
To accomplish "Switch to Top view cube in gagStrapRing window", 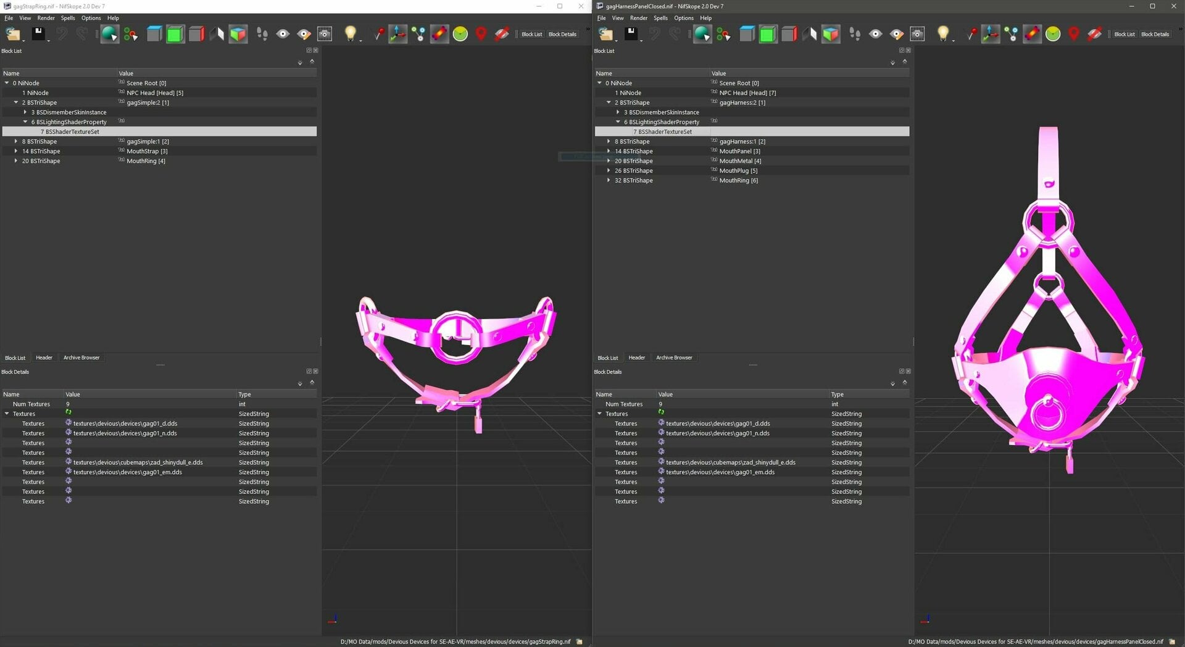I will [154, 34].
